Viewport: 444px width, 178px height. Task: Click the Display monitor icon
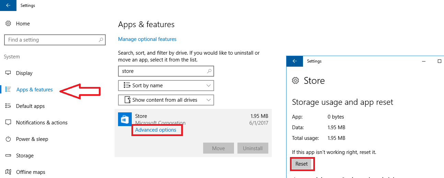click(8, 73)
